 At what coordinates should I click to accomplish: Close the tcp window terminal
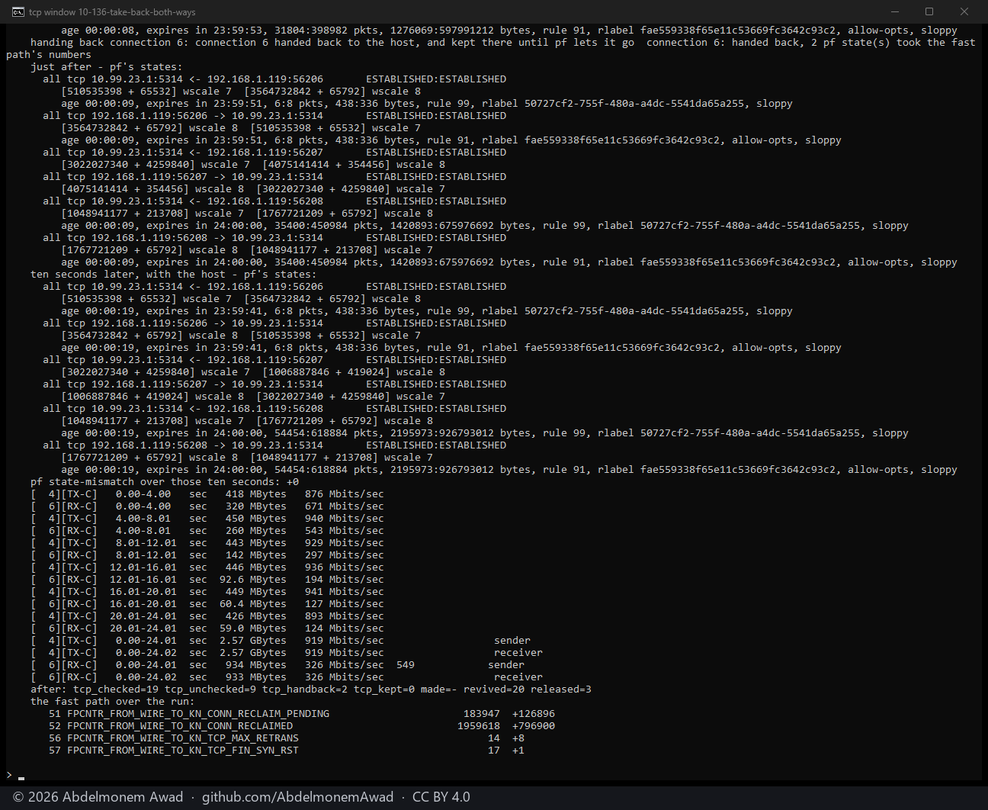pos(964,11)
